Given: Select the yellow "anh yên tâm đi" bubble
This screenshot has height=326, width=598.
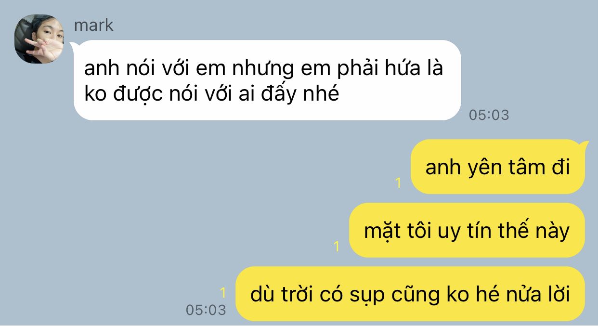Looking at the screenshot, I should click(x=497, y=167).
